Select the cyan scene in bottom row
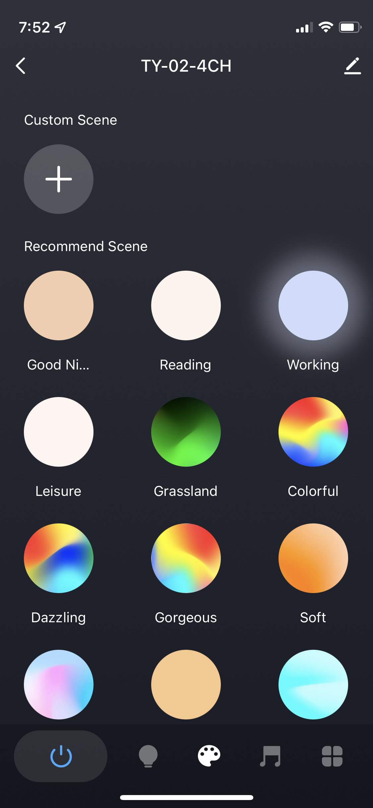This screenshot has height=808, width=373. point(313,685)
